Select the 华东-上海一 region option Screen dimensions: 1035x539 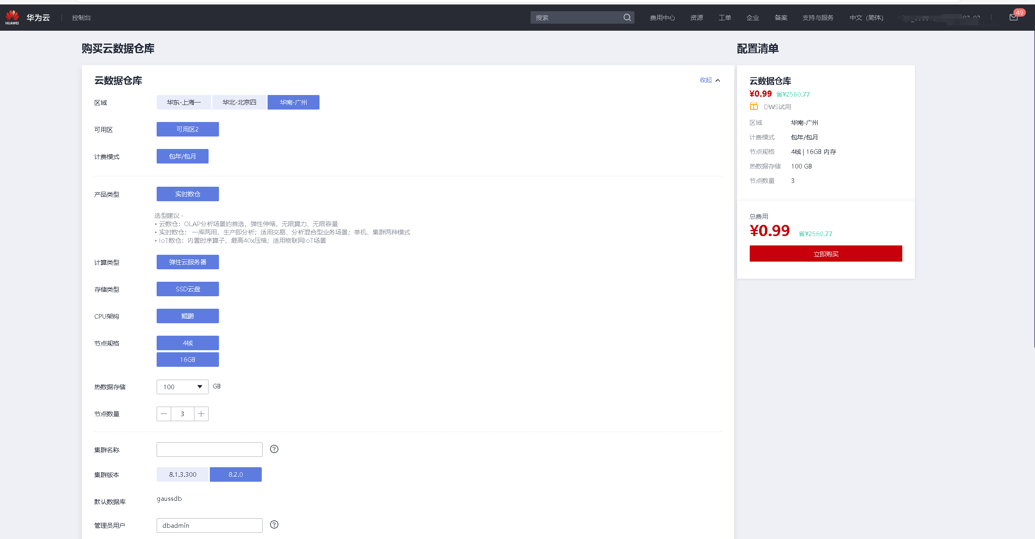(x=184, y=102)
